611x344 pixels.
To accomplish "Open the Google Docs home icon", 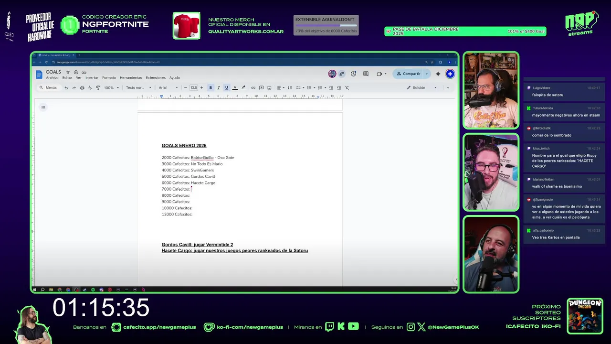I will pos(39,74).
